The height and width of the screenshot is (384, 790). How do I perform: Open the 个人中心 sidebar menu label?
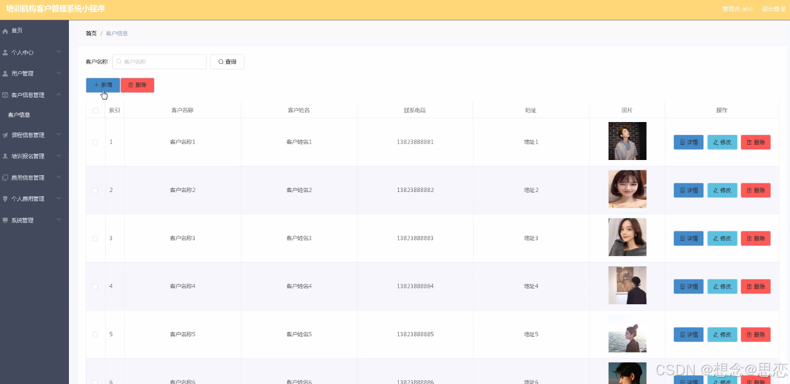[22, 53]
